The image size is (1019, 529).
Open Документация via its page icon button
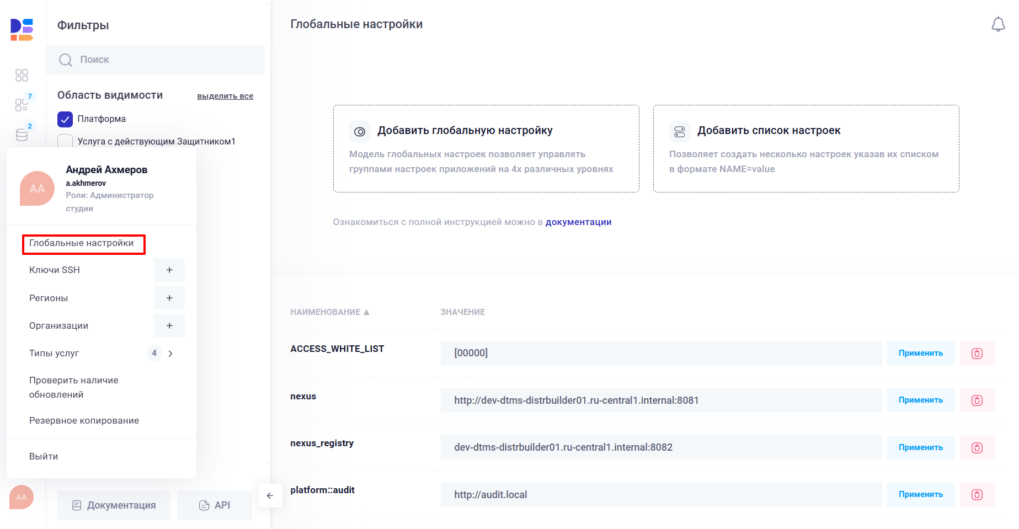pyautogui.click(x=113, y=505)
